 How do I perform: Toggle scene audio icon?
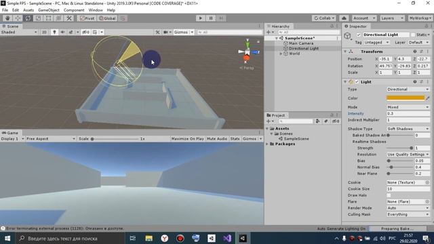point(62,32)
